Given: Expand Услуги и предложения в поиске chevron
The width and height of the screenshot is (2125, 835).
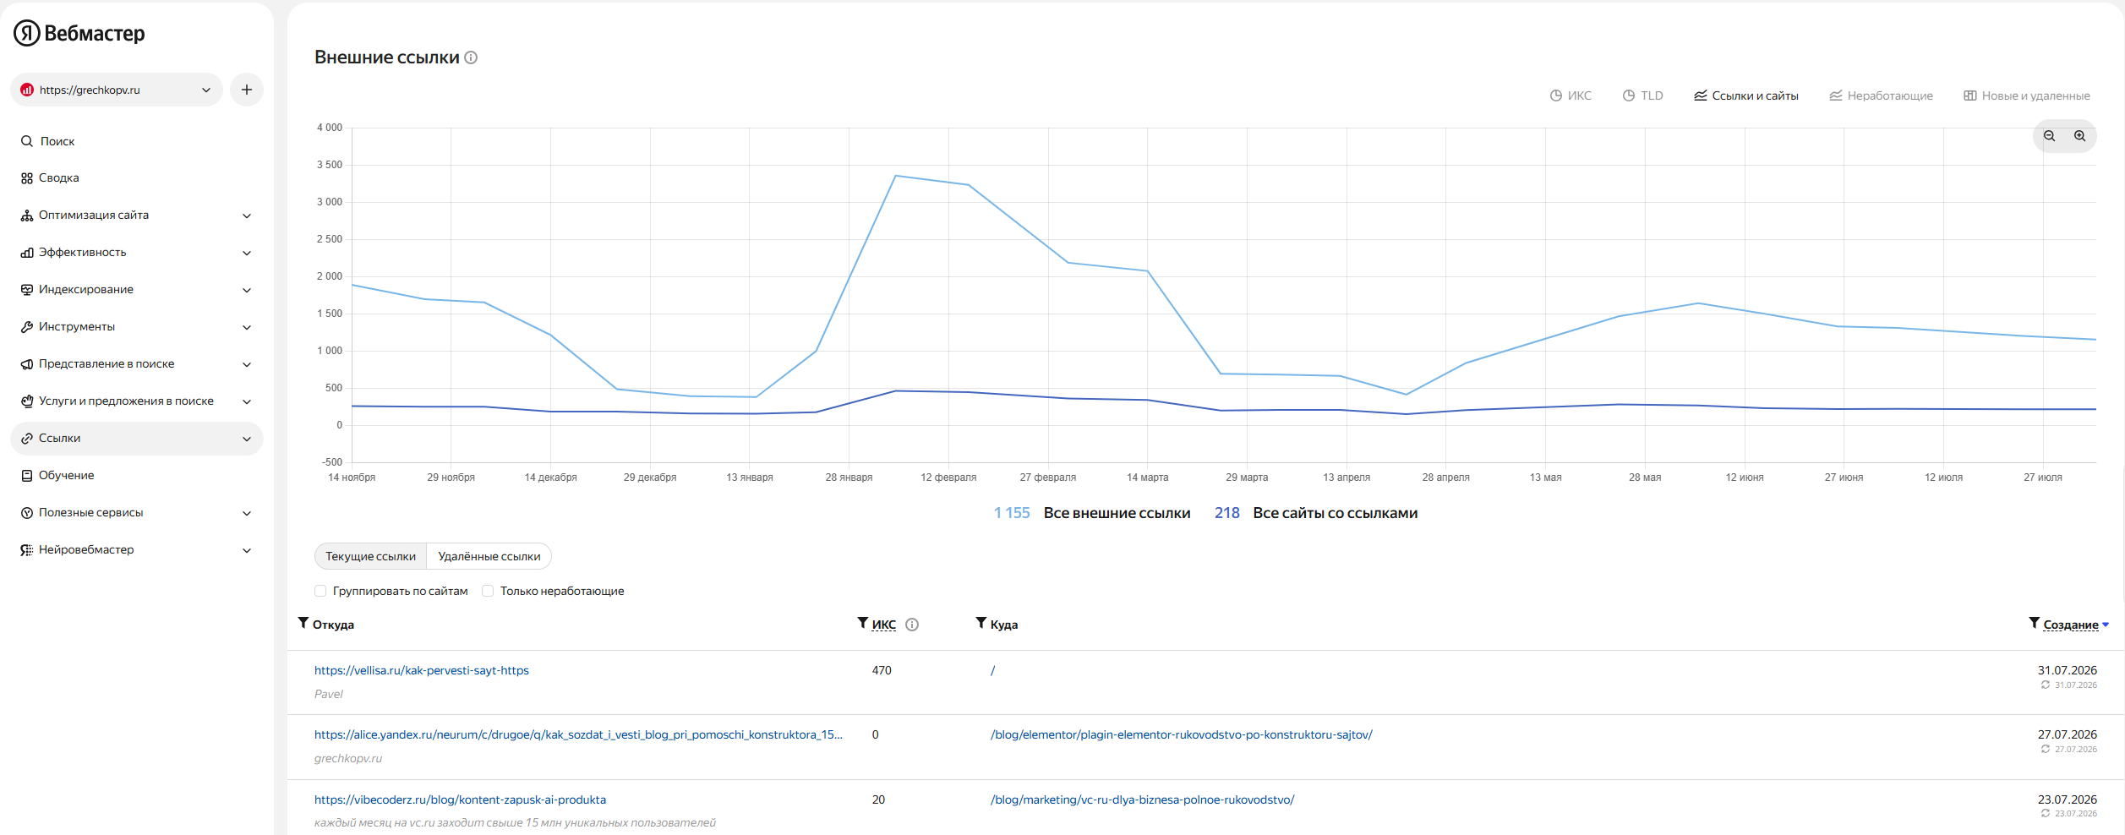Looking at the screenshot, I should point(247,401).
